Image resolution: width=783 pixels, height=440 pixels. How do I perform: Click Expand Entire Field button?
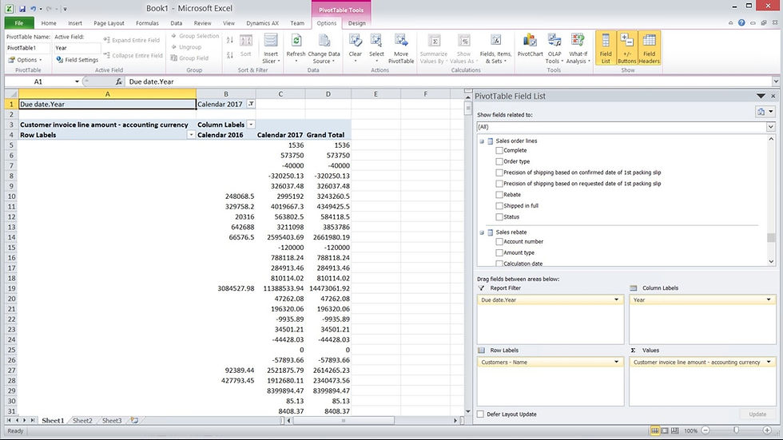(x=132, y=40)
